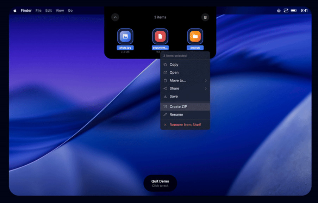Click Remove from Shelf menu entry
The height and width of the screenshot is (203, 318).
click(185, 125)
